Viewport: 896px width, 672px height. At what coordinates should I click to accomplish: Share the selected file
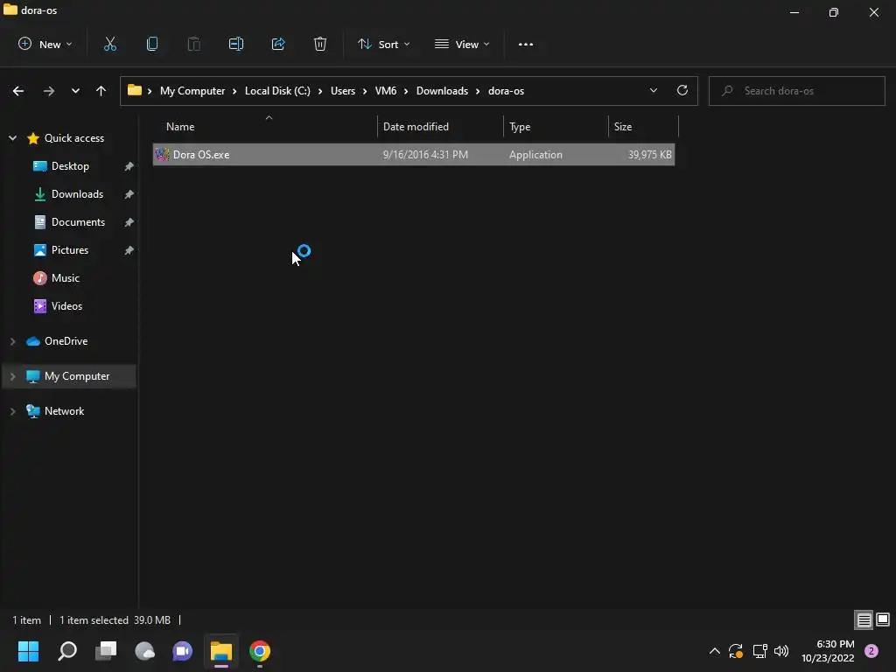pos(278,44)
